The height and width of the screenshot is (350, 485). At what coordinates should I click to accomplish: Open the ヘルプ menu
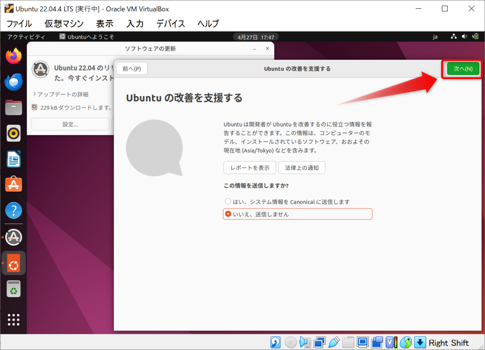coord(208,23)
